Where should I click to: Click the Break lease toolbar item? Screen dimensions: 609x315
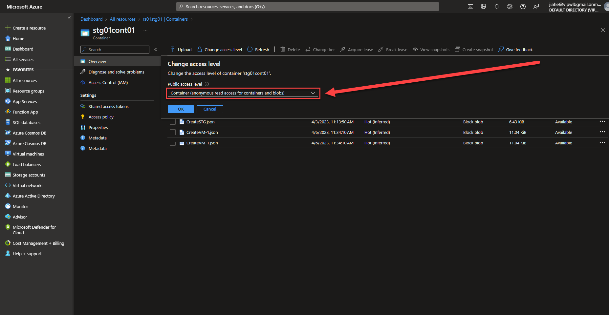tap(393, 50)
